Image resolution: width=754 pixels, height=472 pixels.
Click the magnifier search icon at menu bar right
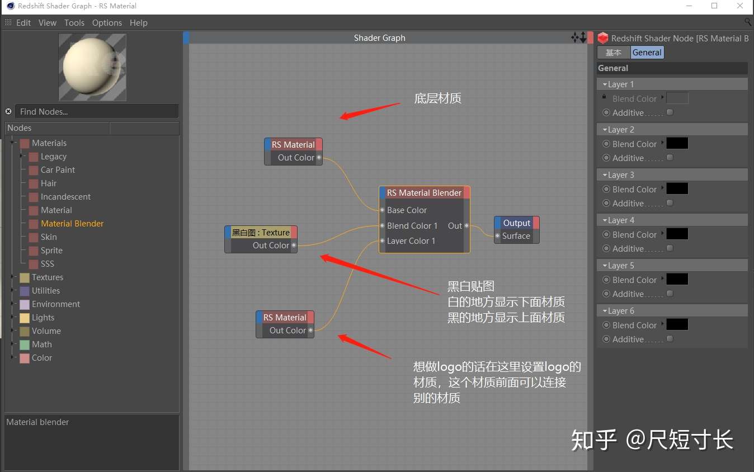coord(748,22)
